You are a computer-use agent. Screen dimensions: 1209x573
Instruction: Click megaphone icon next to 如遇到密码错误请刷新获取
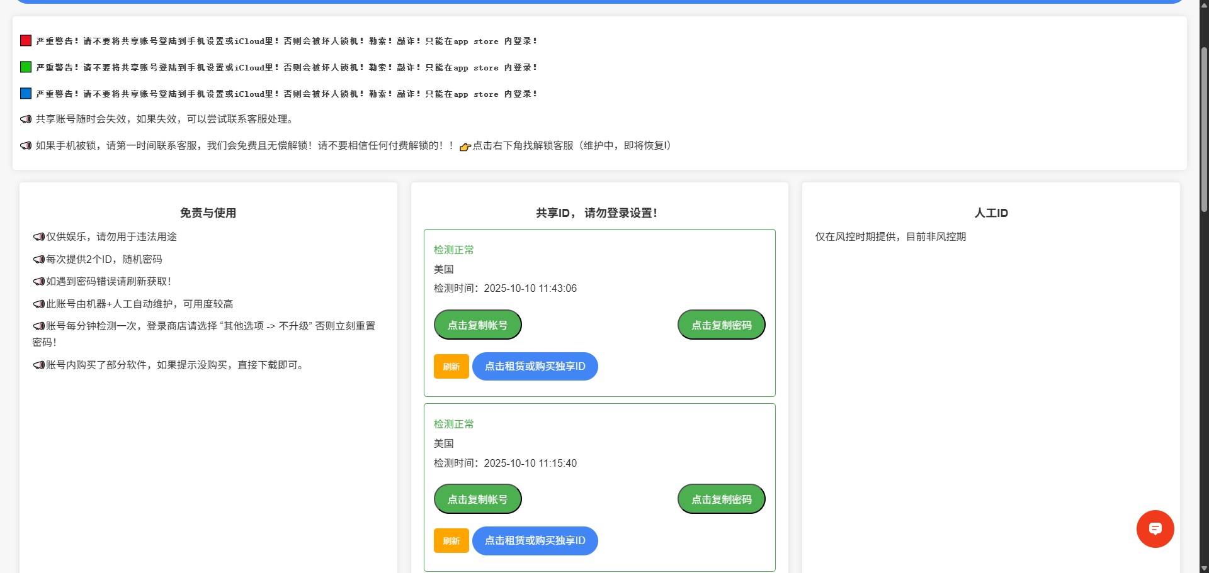click(39, 282)
